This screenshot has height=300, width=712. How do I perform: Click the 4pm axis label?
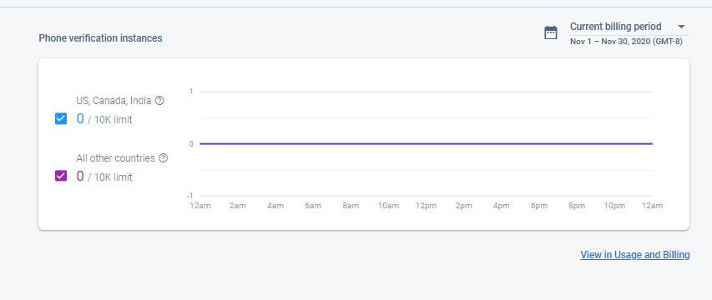[502, 206]
